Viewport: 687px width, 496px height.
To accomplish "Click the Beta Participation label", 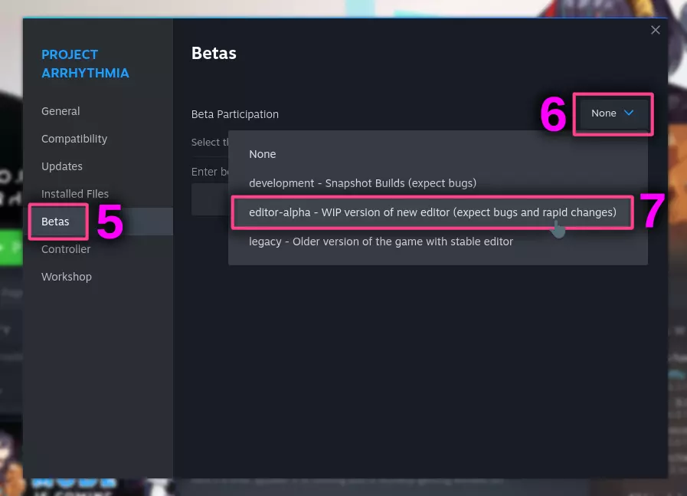I will (235, 114).
